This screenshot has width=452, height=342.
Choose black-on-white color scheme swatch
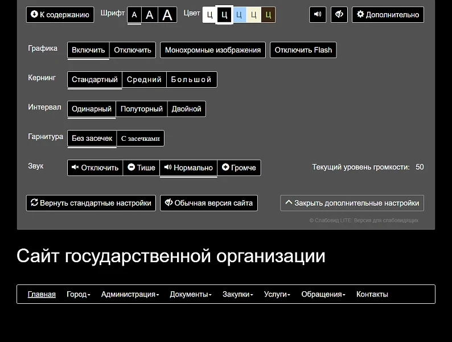209,15
